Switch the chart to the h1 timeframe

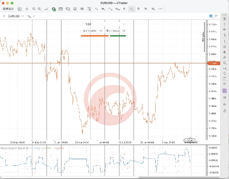pos(124,9)
